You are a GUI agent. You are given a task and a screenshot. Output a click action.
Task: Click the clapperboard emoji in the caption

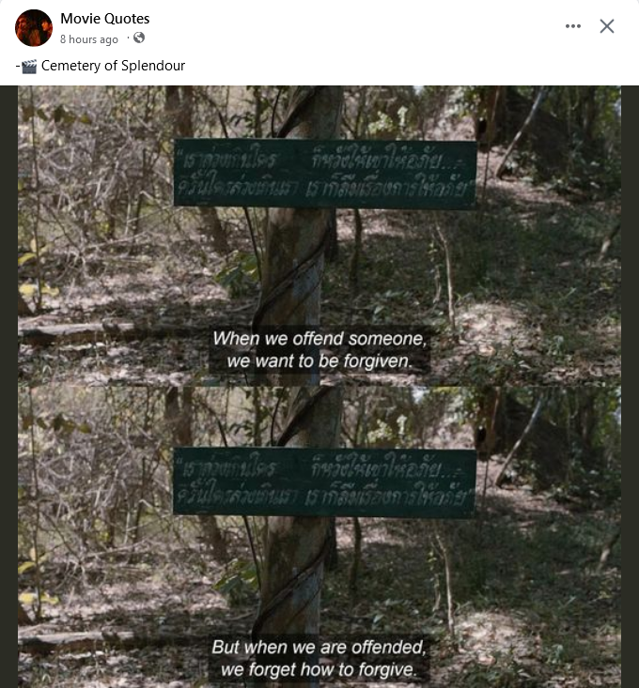pos(29,67)
